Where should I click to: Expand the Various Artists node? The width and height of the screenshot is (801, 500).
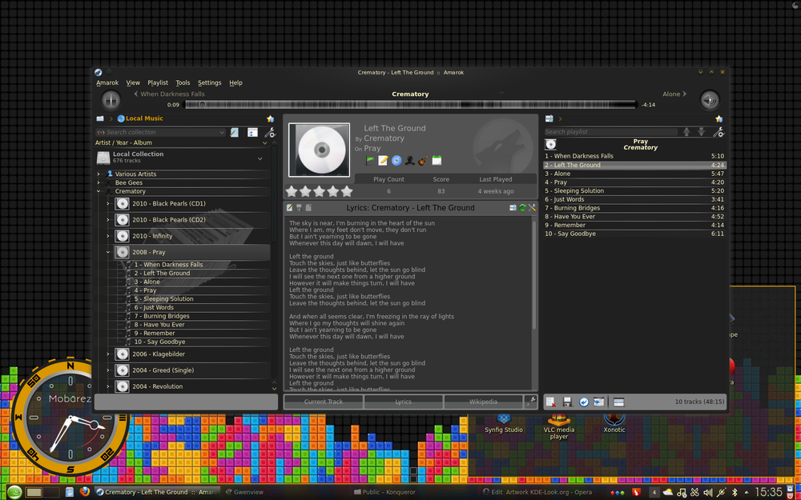tap(99, 174)
